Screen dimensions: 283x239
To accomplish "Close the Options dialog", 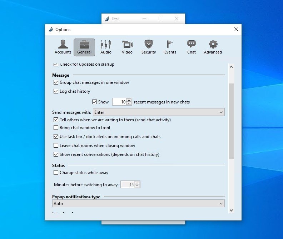I will pos(236,29).
